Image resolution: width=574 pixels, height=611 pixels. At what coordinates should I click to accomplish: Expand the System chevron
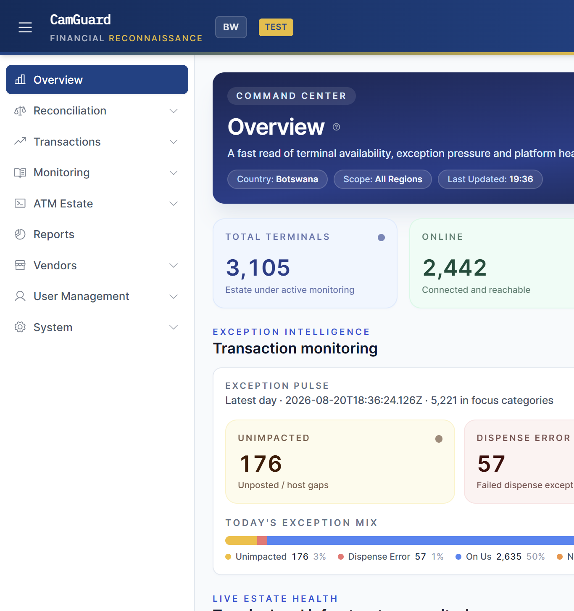174,327
